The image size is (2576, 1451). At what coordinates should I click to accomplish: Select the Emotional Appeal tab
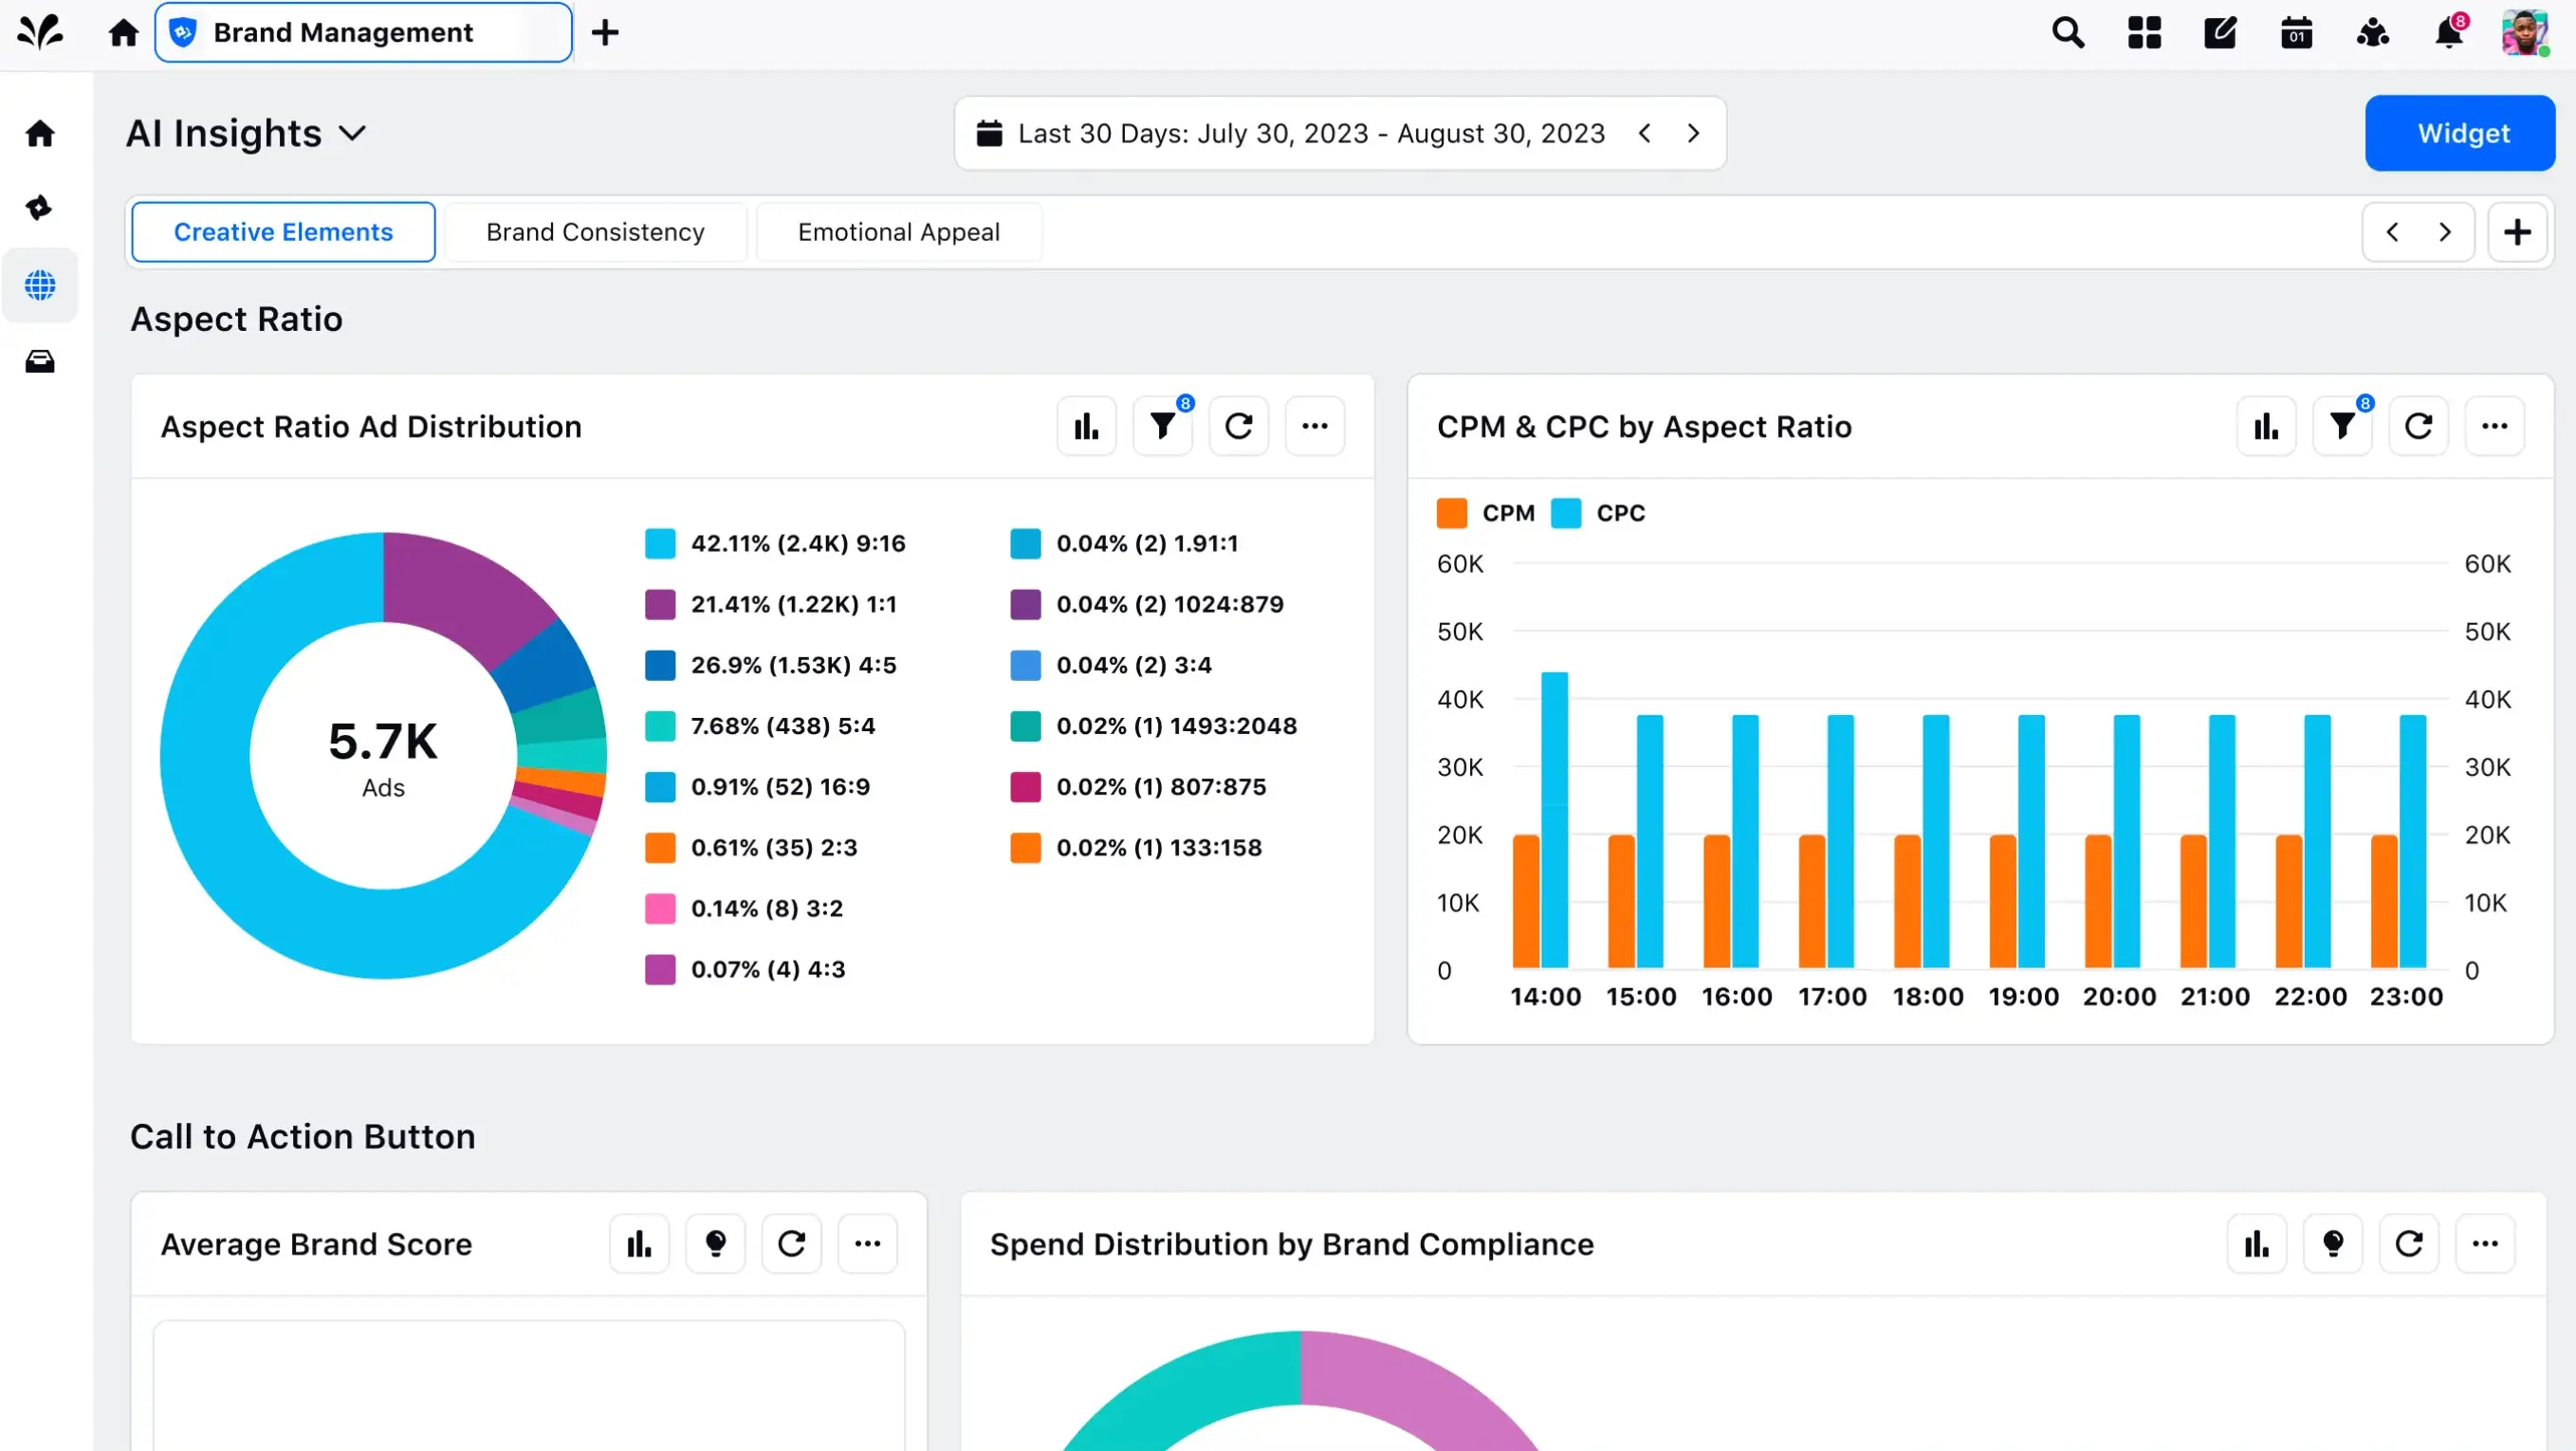point(898,231)
